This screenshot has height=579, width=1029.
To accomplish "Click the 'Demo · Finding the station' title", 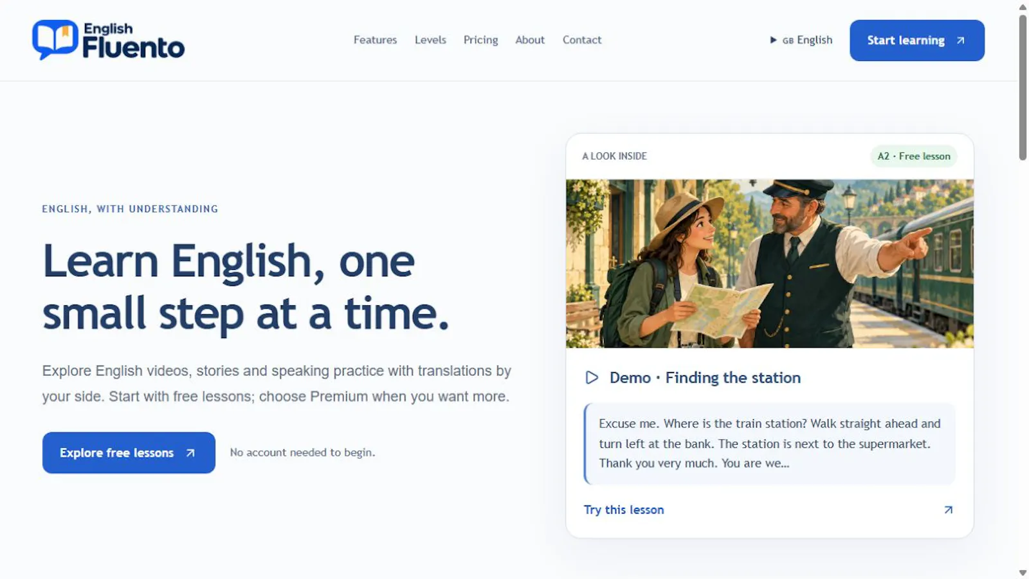I will [x=705, y=378].
